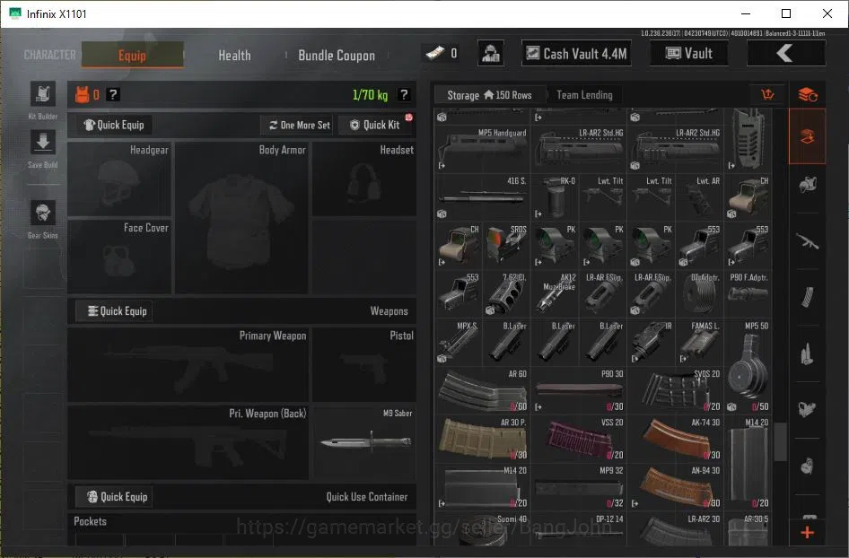Filter storage by weapons category
Image resolution: width=849 pixels, height=558 pixels.
pos(808,241)
